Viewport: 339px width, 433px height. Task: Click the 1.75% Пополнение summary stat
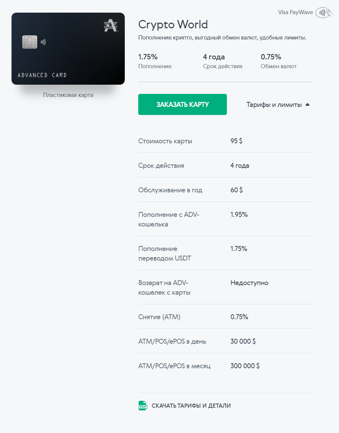pos(155,61)
